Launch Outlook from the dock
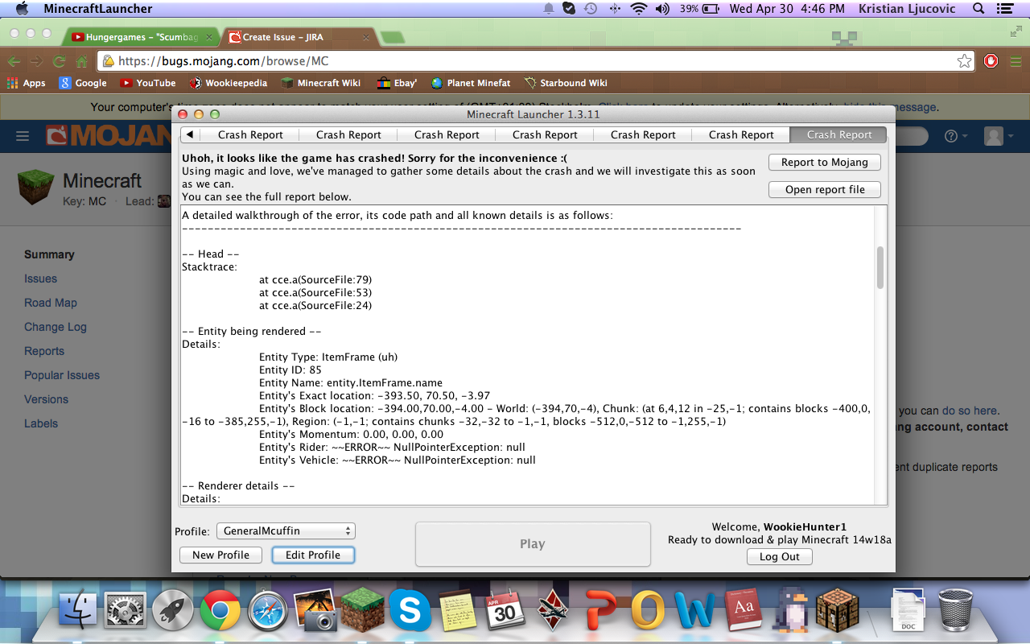 coord(648,610)
